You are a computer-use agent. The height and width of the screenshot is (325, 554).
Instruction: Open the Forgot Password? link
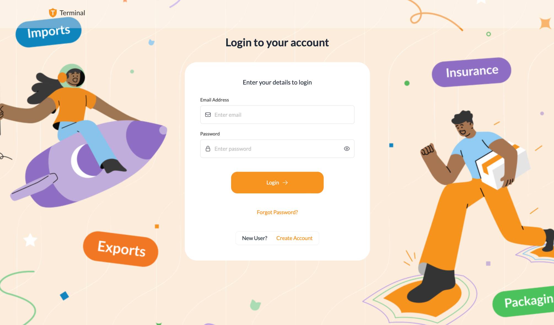pos(277,212)
